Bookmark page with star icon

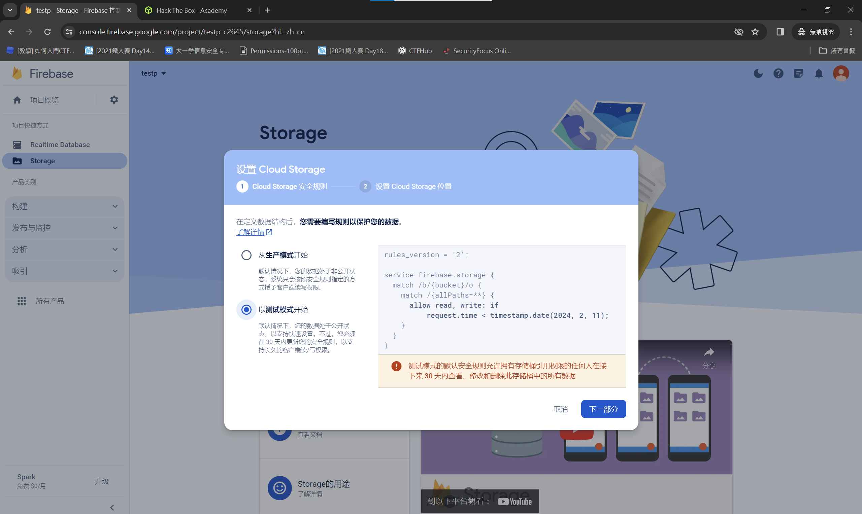click(x=755, y=32)
